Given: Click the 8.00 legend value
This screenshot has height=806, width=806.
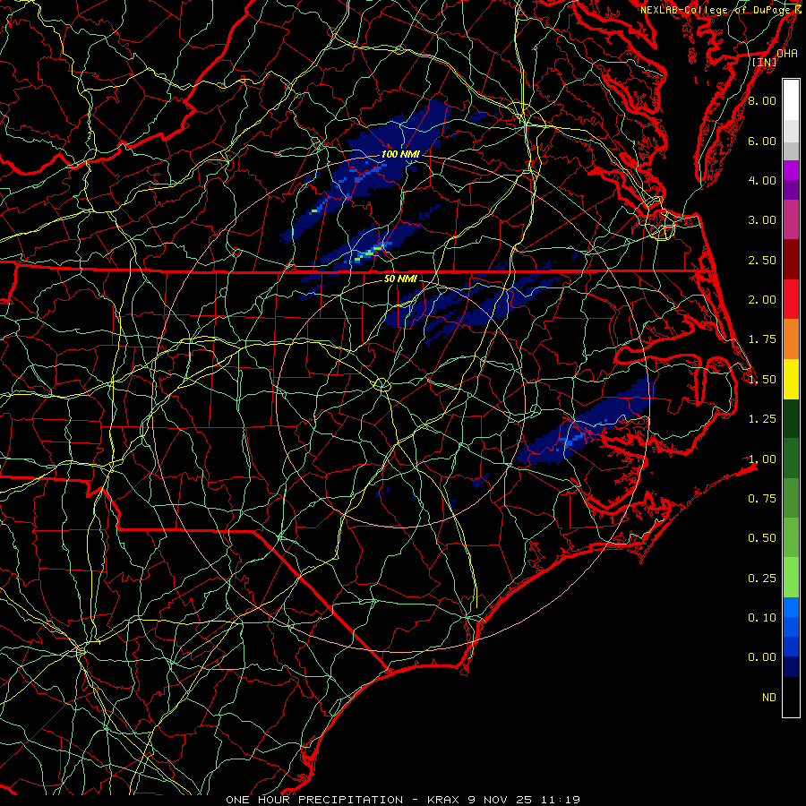Looking at the screenshot, I should click(762, 100).
